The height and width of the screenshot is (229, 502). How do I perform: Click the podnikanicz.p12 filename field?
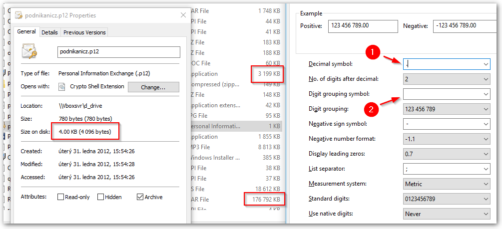point(118,52)
